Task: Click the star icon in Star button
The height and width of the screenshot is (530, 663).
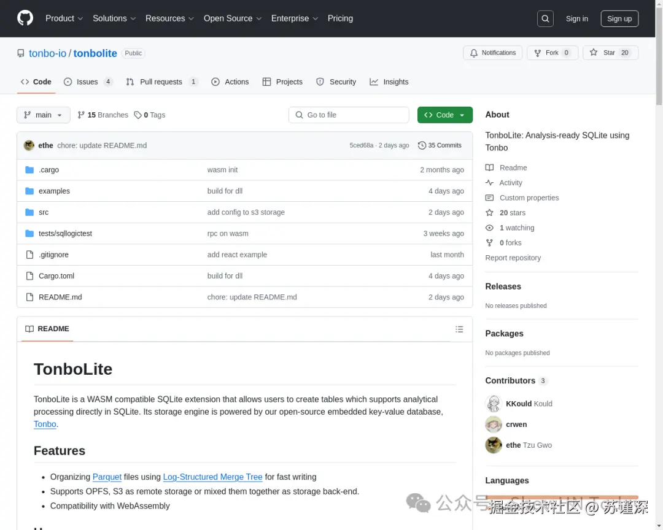Action: pos(594,52)
